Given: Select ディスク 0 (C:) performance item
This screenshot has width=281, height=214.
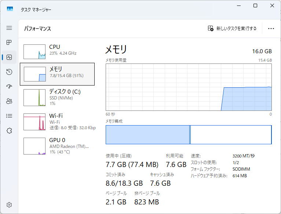Looking at the screenshot, I should point(57,97).
